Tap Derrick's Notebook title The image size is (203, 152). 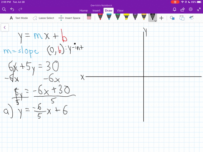click(101, 5)
